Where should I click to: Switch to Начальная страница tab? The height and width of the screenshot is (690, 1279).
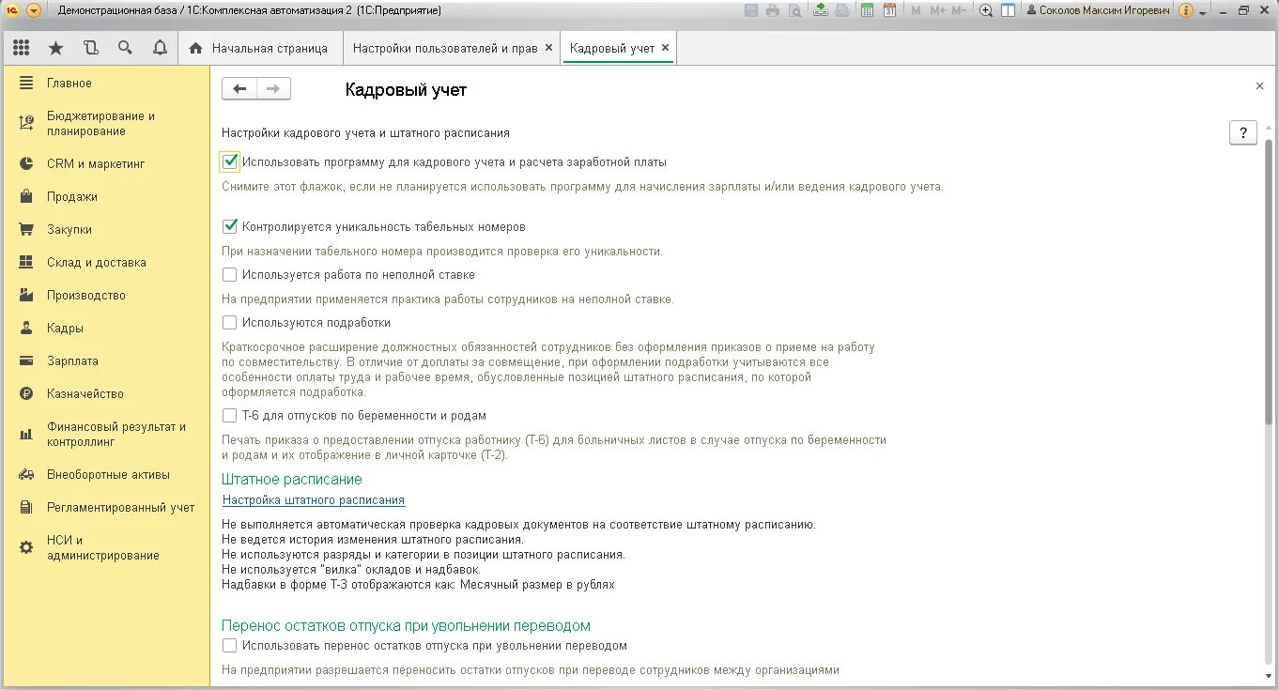259,48
